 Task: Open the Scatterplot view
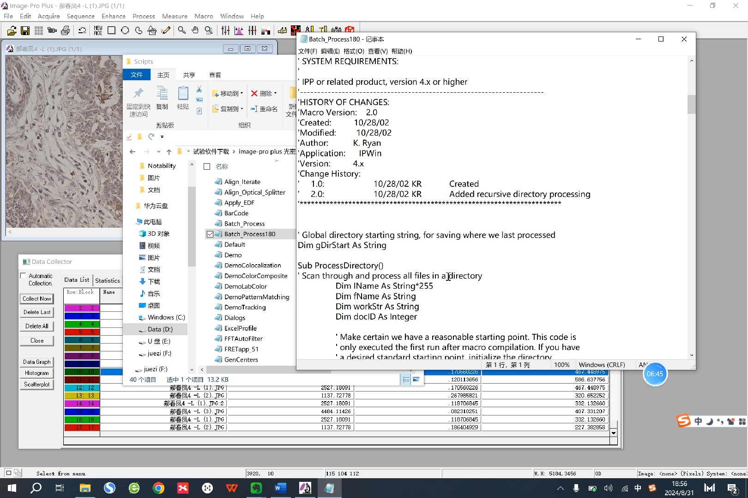tap(36, 384)
